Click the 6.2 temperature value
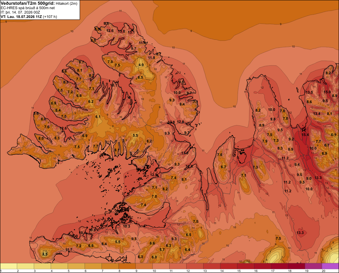Screen dimensions: 339x273 point(91,101)
